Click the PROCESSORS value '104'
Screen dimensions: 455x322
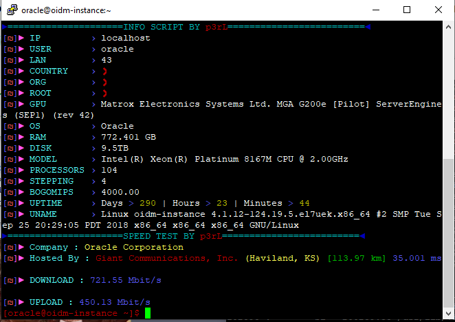click(x=109, y=171)
